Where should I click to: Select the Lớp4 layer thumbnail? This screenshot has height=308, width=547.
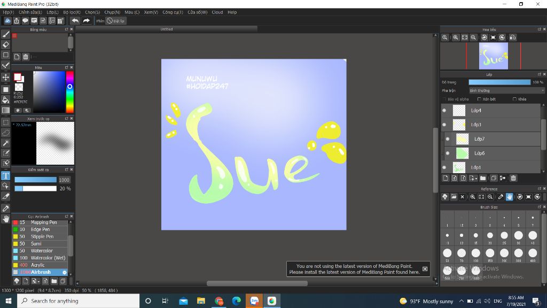tap(459, 110)
